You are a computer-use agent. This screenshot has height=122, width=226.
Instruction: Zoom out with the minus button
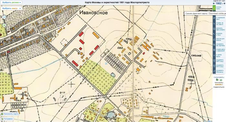(x=4, y=17)
